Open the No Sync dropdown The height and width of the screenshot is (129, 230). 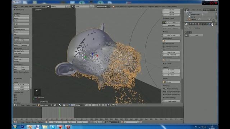tap(112, 122)
